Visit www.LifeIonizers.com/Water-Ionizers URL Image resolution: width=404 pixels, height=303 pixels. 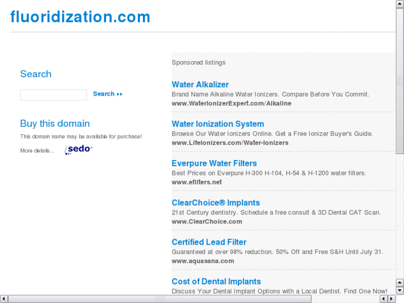[230, 143]
